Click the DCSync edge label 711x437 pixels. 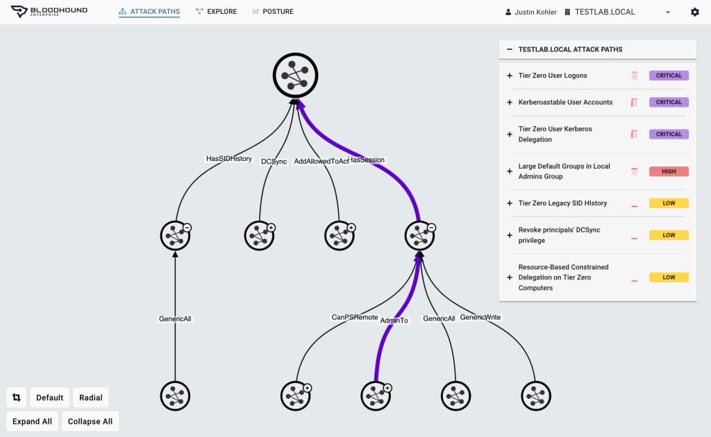click(x=274, y=161)
